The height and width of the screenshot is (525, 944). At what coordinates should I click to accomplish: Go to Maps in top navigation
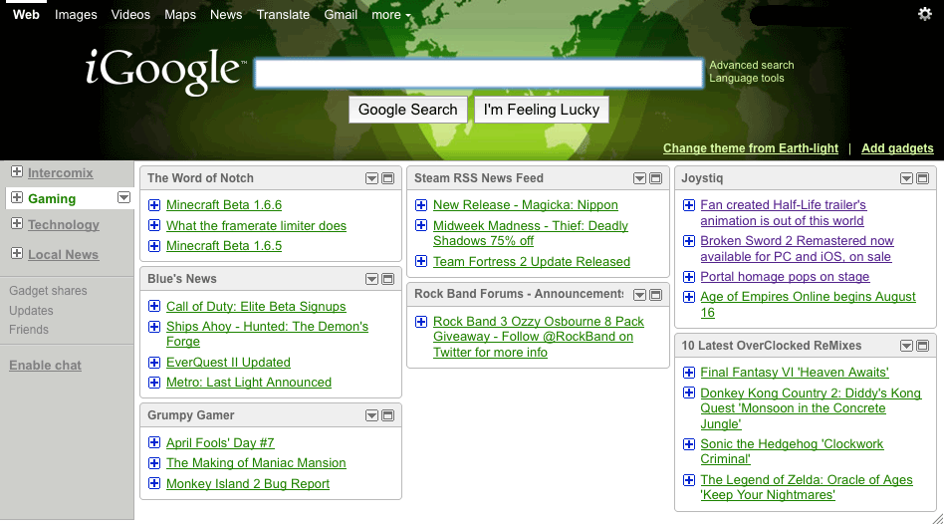click(180, 15)
